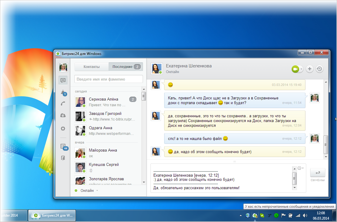Show hidden tray icons arrow

pyautogui.click(x=241, y=215)
